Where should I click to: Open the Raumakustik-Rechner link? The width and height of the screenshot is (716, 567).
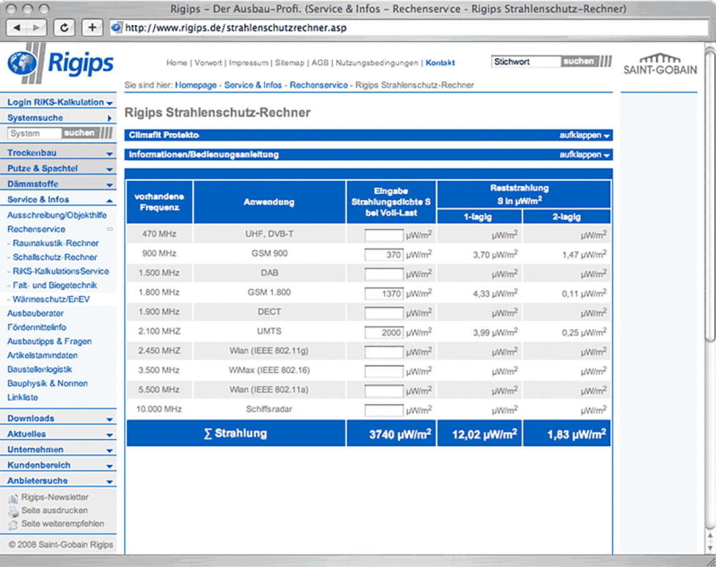[x=56, y=243]
